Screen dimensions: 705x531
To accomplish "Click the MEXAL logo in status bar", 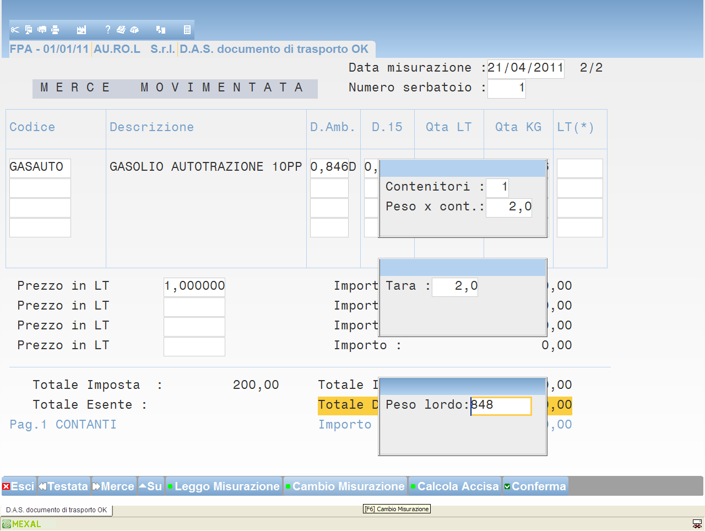I will (22, 524).
